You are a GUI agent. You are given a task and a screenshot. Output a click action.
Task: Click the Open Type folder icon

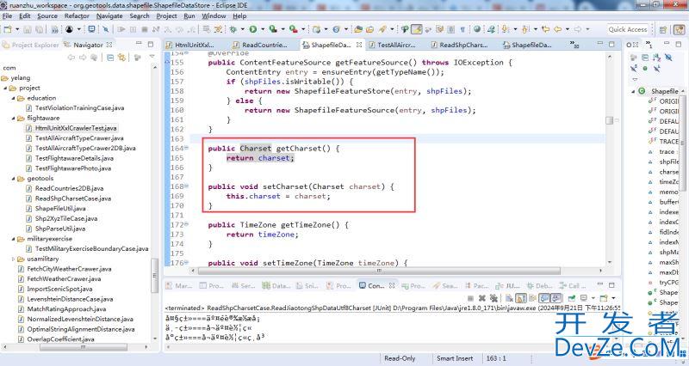pos(358,29)
